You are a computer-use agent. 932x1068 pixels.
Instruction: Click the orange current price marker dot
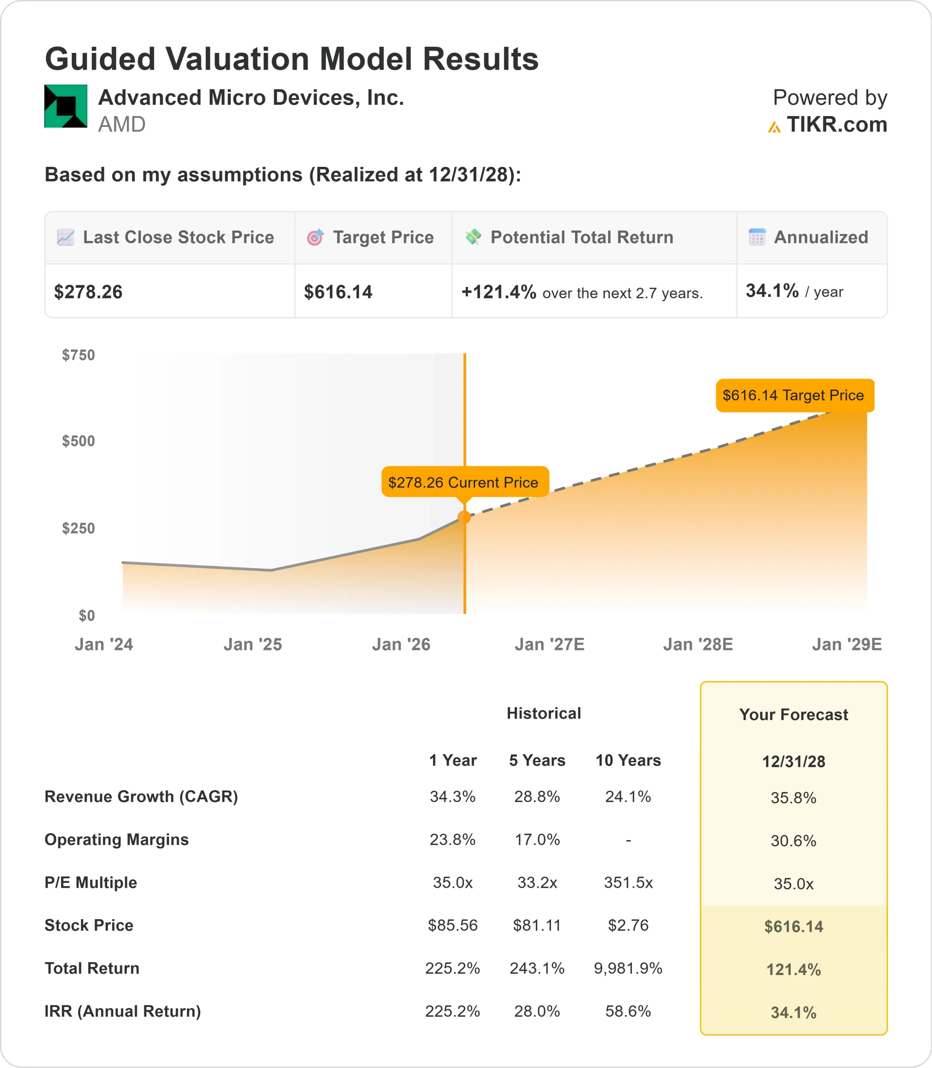(465, 517)
